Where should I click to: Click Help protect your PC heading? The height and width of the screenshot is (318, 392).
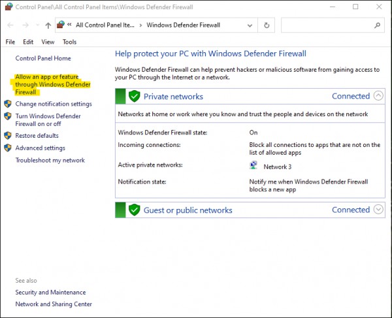tap(210, 54)
